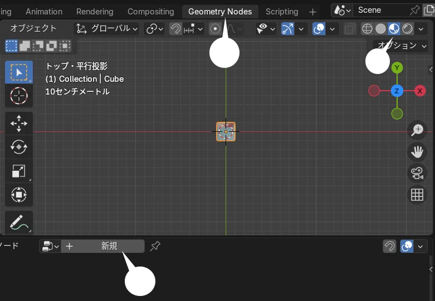Select the Select Box tool
The width and height of the screenshot is (435, 301).
click(19, 72)
